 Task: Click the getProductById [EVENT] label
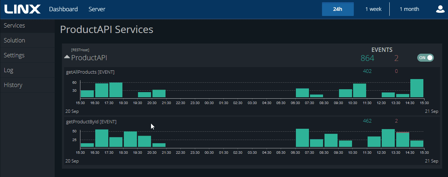click(91, 122)
